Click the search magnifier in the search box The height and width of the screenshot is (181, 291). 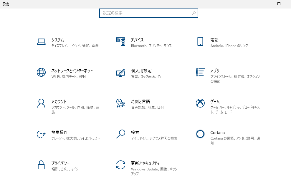coord(194,13)
